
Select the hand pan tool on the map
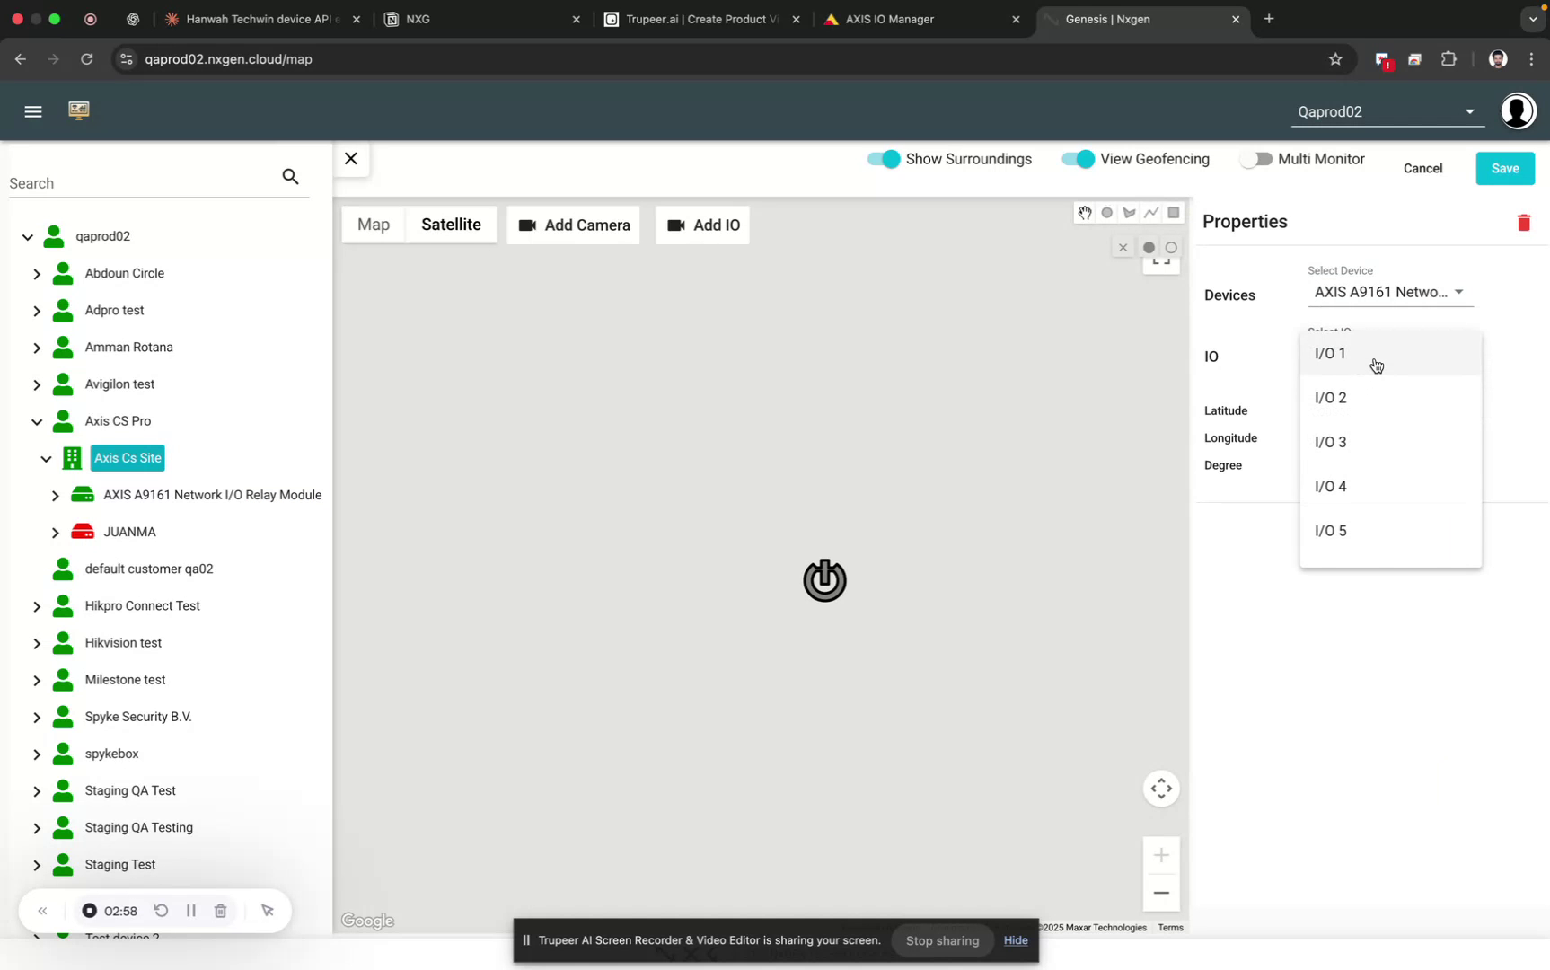click(x=1084, y=213)
